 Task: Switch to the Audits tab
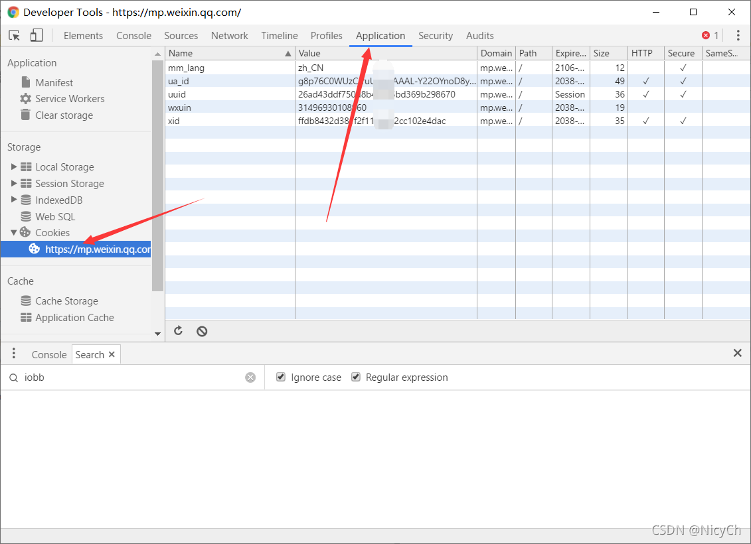click(480, 36)
